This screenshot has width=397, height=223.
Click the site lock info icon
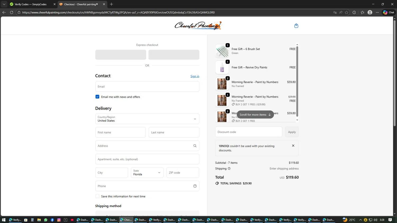(19, 12)
